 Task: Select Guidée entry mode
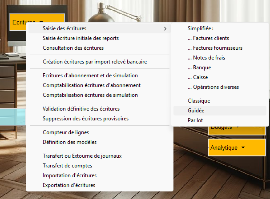(x=196, y=111)
